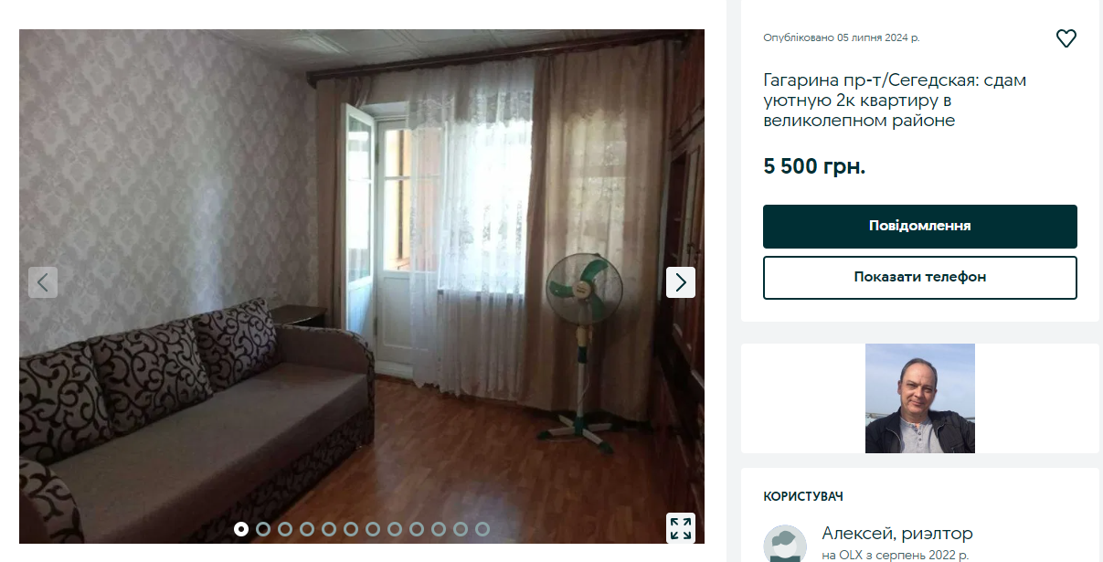The image size is (1103, 562).
Task: Select the second gallery pagination dot
Action: pyautogui.click(x=263, y=529)
